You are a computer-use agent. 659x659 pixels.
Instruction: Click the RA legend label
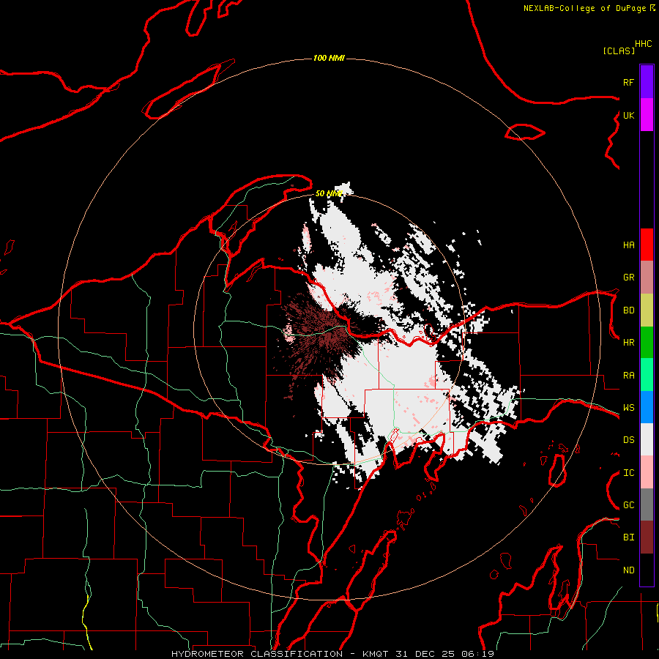[628, 376]
